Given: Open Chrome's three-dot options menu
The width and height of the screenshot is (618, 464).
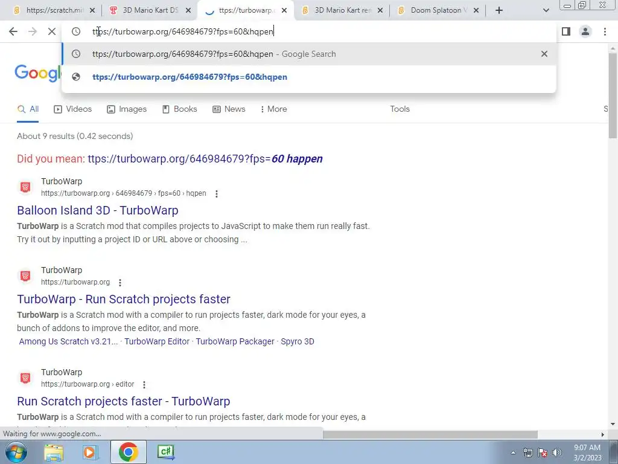Looking at the screenshot, I should coord(605,31).
